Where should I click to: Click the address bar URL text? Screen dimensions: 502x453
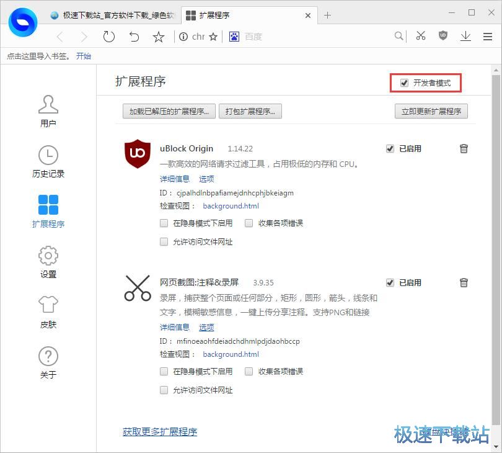(198, 37)
